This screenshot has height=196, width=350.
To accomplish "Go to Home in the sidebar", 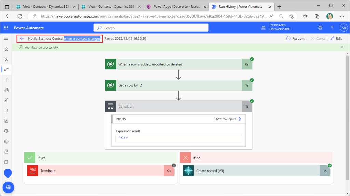I will [x=6, y=49].
